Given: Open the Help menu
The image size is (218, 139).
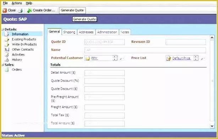Looking at the screenshot, I should [x=29, y=3].
